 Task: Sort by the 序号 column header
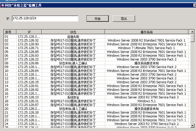(x=10, y=32)
